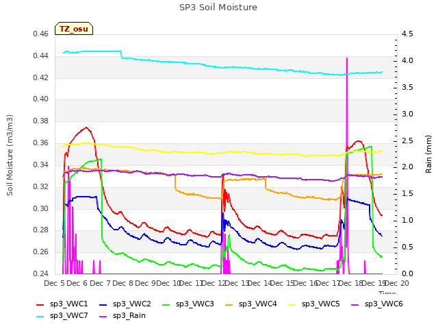The image size is (438, 329).
Task: Select the sp3_VWC3 legend label
Action: (194, 304)
